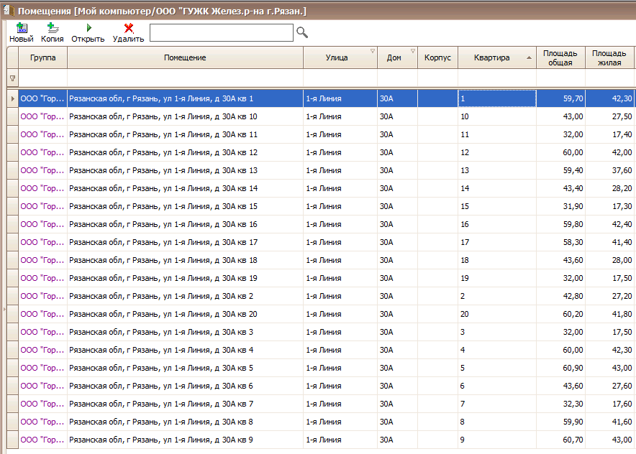Click the Группа column header

(43, 58)
